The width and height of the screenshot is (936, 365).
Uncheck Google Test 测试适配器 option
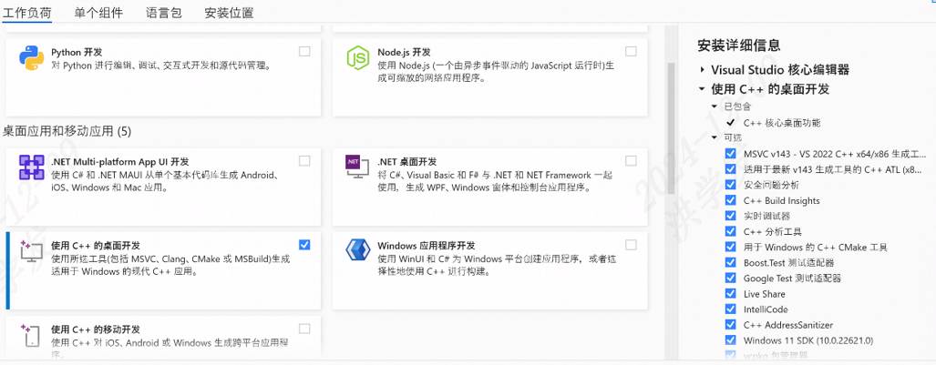[x=731, y=278]
